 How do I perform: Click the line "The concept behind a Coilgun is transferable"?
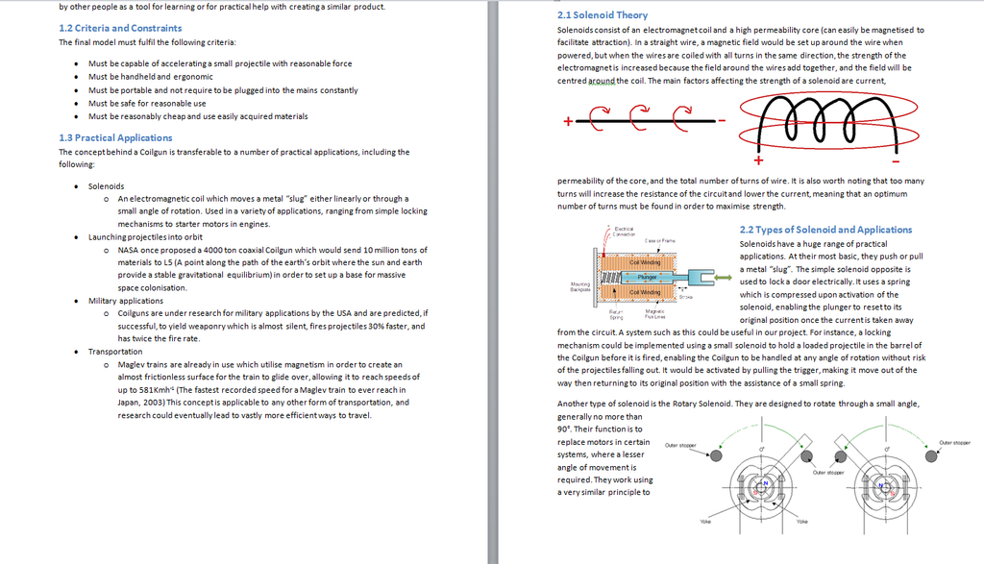coord(234,152)
